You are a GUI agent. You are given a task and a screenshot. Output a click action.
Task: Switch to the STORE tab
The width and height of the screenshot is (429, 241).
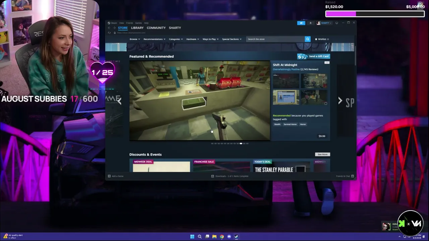(123, 28)
